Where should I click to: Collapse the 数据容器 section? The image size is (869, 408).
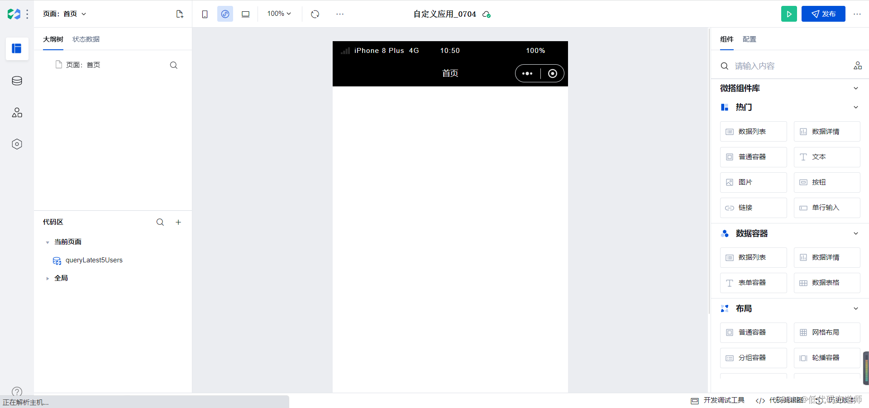point(856,233)
